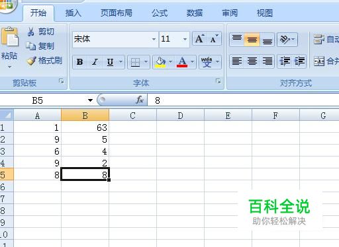
Task: Align text to bottom
Action: [267, 40]
